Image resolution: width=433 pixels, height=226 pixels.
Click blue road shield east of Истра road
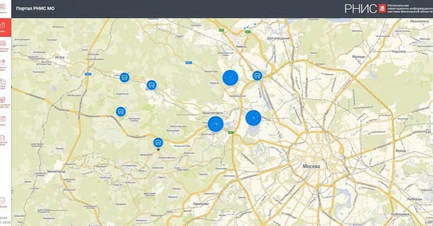click(88, 74)
